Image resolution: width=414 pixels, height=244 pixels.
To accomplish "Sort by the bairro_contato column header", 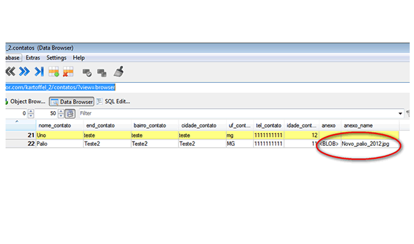I will 154,125.
